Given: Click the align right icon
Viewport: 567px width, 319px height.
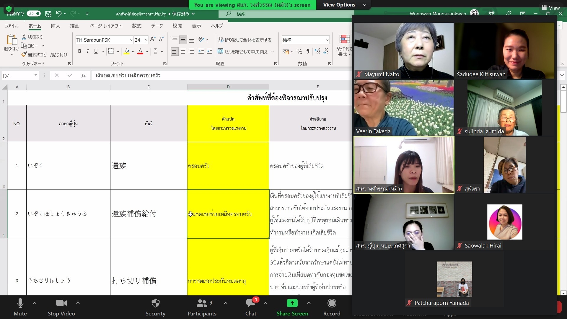Looking at the screenshot, I should click(191, 51).
